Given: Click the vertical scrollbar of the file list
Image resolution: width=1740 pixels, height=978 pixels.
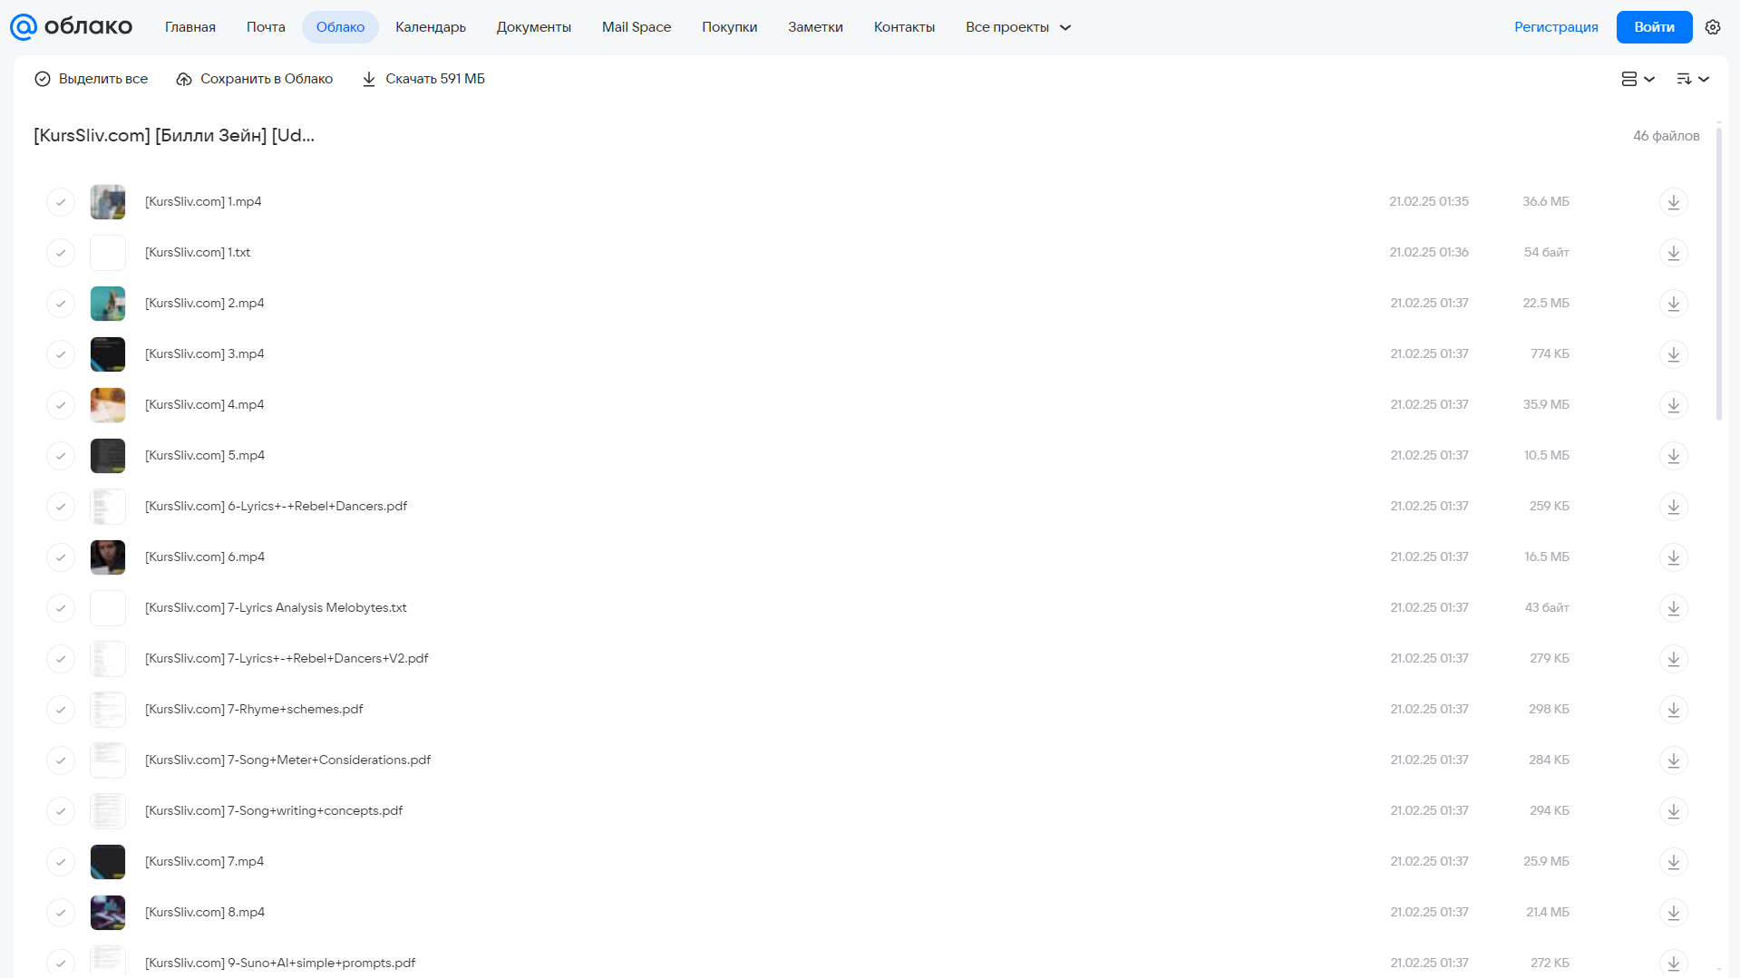Looking at the screenshot, I should tap(1718, 272).
